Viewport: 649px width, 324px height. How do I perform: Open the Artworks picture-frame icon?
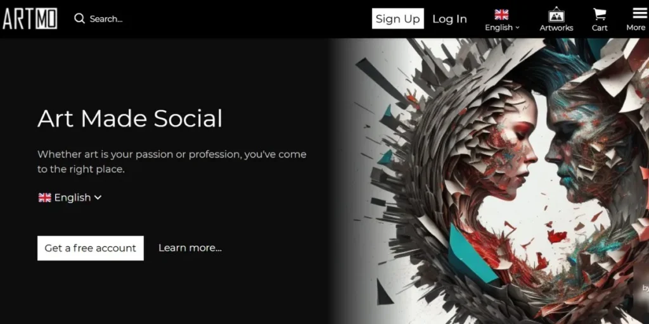(x=556, y=14)
